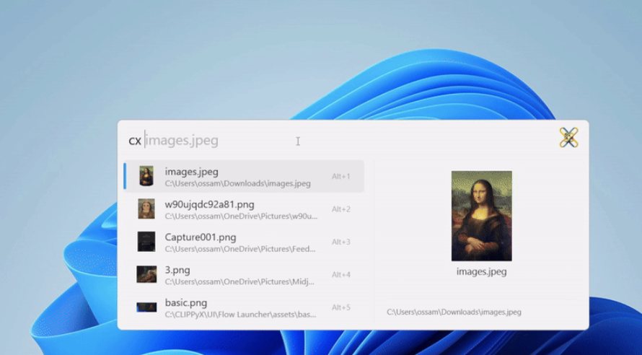This screenshot has height=355, width=642.
Task: Click the OneDrive\Pictures\Midj... path text
Action: 239,281
